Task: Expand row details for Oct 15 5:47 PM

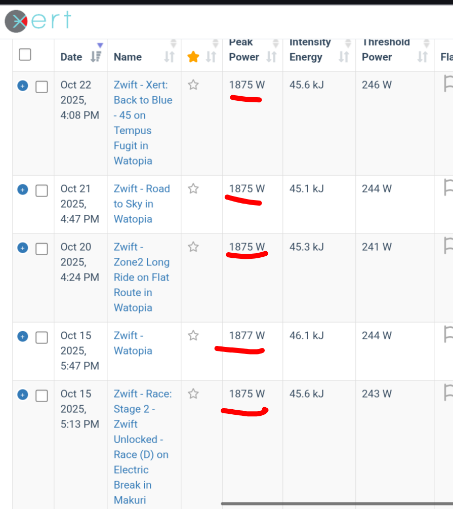Action: click(22, 336)
